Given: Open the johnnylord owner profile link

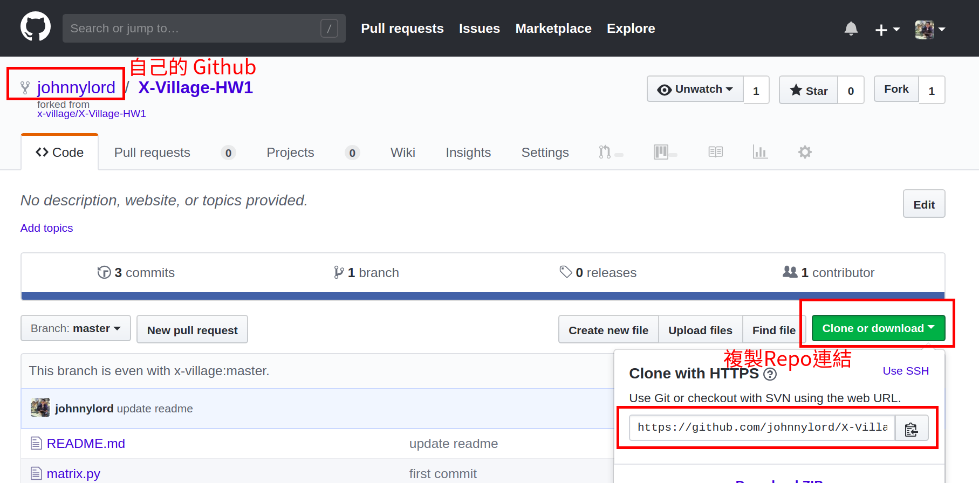Looking at the screenshot, I should (76, 87).
